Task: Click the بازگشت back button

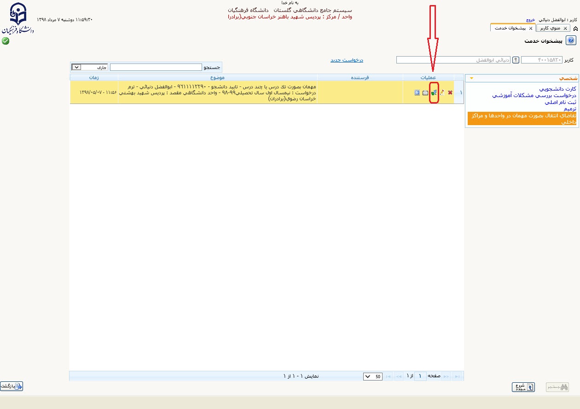Action: (12, 386)
